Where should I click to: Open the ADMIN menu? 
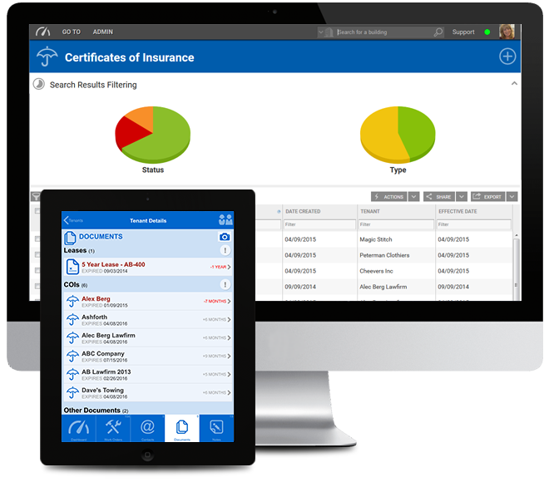coord(103,32)
